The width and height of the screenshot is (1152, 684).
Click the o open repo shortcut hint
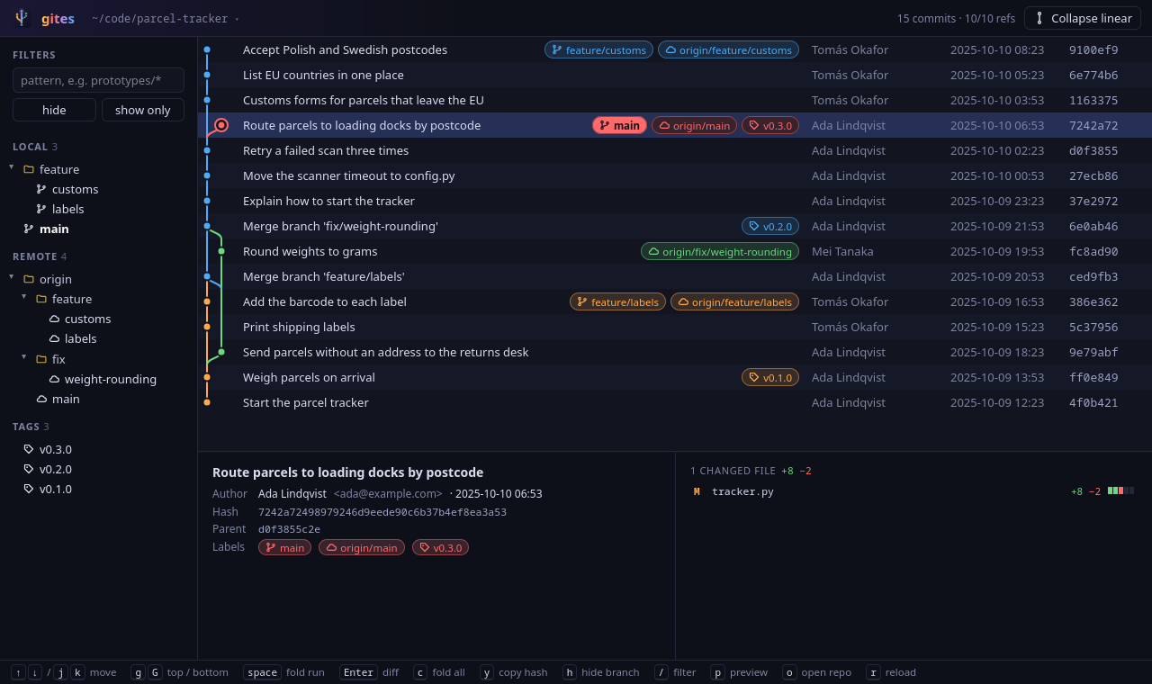point(816,672)
